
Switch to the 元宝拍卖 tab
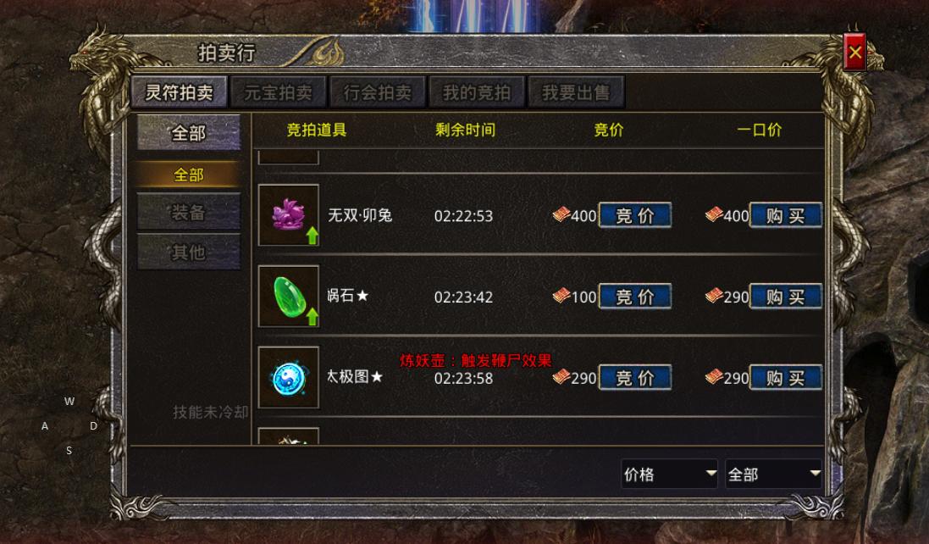tap(278, 92)
